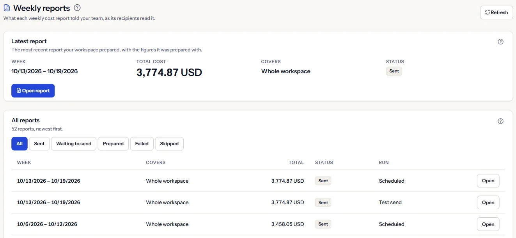Open help icon in All reports card
Image resolution: width=516 pixels, height=238 pixels.
[x=501, y=121]
